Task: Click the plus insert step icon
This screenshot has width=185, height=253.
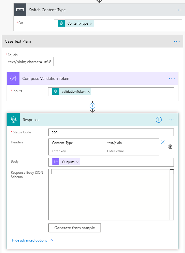Action: [x=92, y=106]
